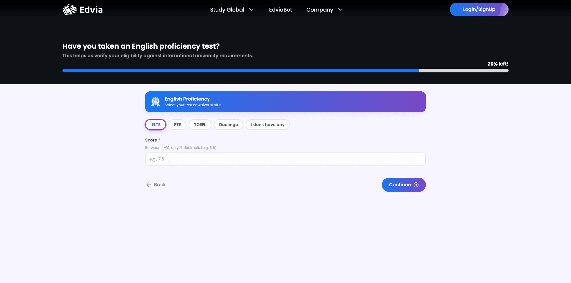Select the PTE test option
Viewport: 571px width, 283px height.
[x=177, y=125]
